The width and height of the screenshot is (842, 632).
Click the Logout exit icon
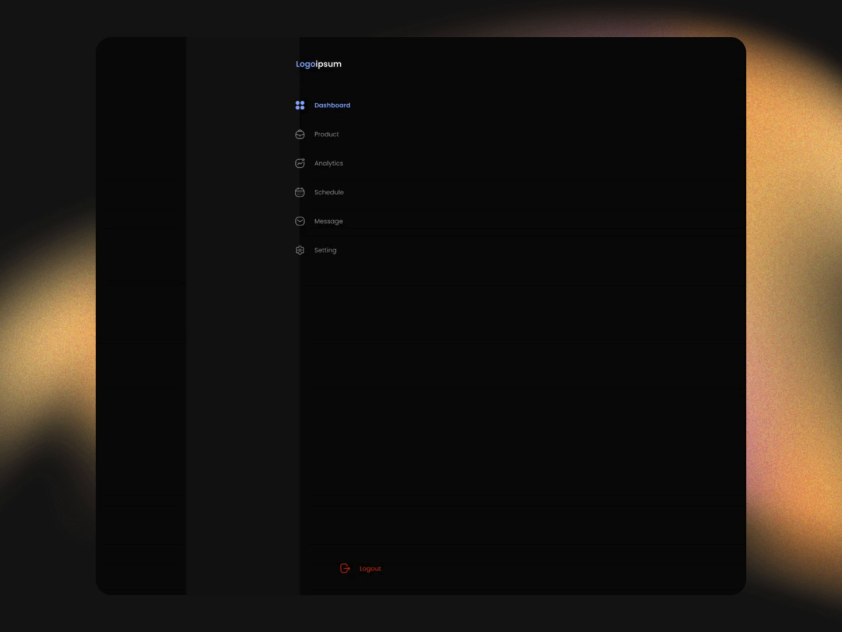pyautogui.click(x=345, y=568)
